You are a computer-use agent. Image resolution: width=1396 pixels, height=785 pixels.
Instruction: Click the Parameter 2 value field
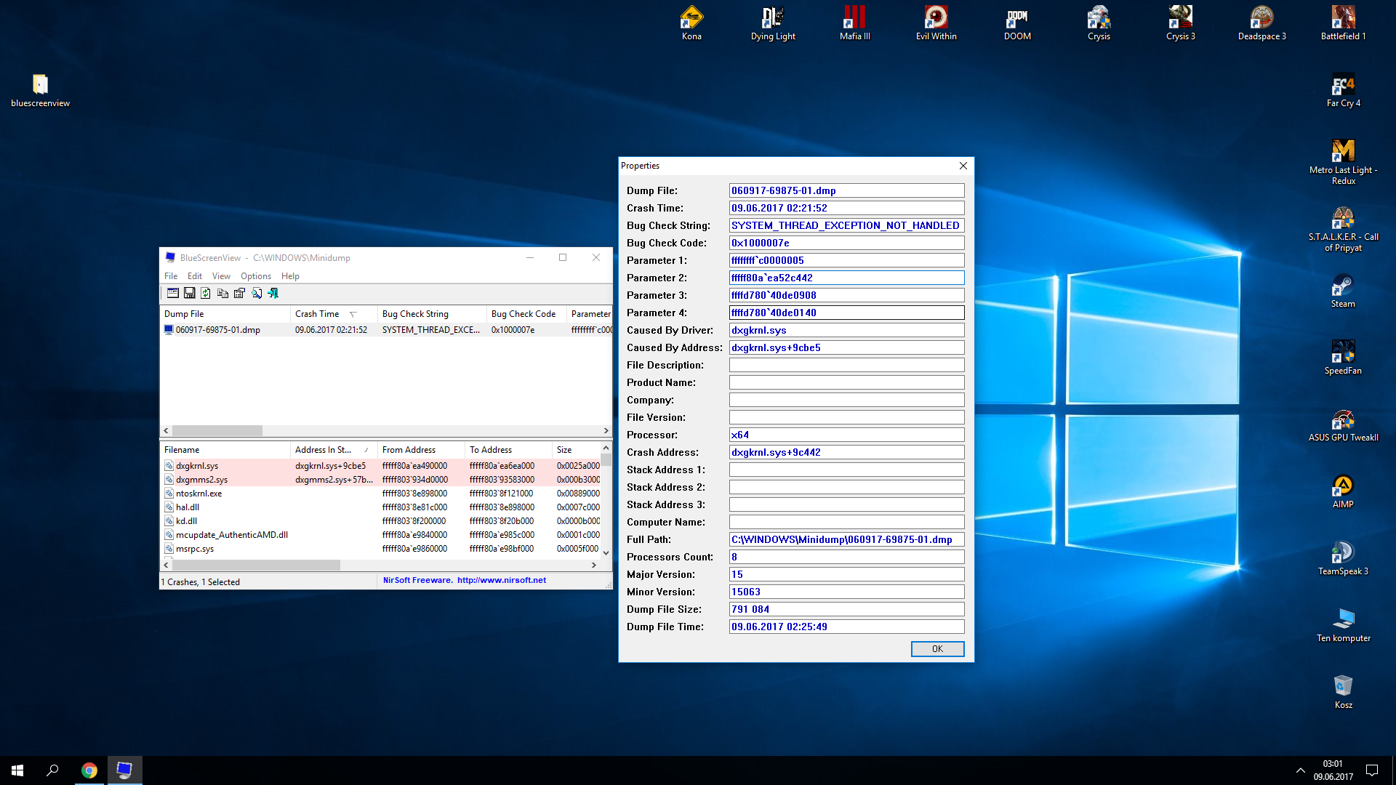click(x=846, y=278)
